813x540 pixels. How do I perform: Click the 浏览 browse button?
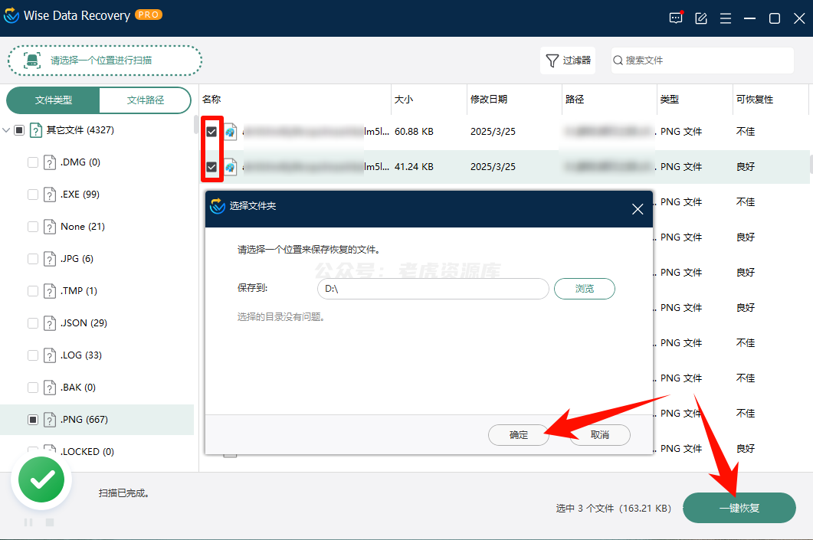pos(585,289)
